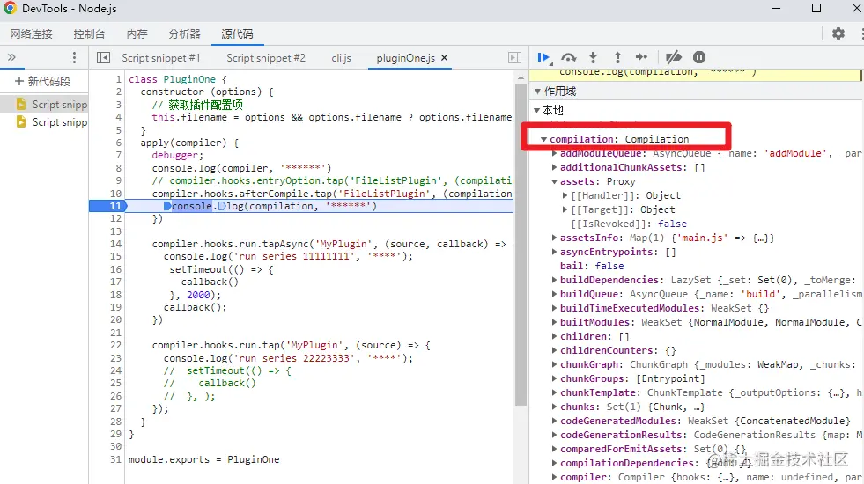Viewport: 864px width, 484px height.
Task: Select pluginOne.js editor tab
Action: tap(405, 58)
